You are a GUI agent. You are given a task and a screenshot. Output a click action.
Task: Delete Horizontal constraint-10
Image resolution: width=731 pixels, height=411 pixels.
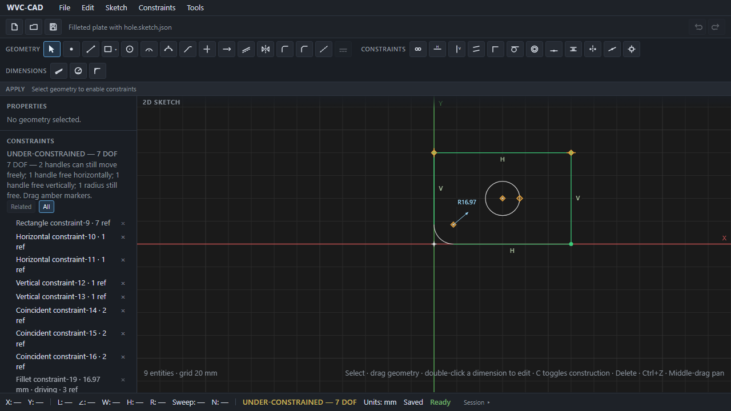click(123, 237)
